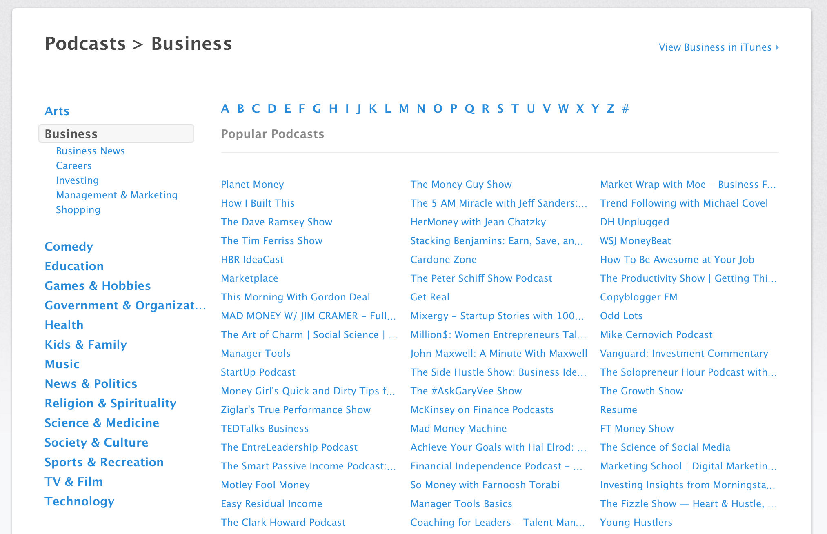Open the Planet Money podcast

coord(252,184)
